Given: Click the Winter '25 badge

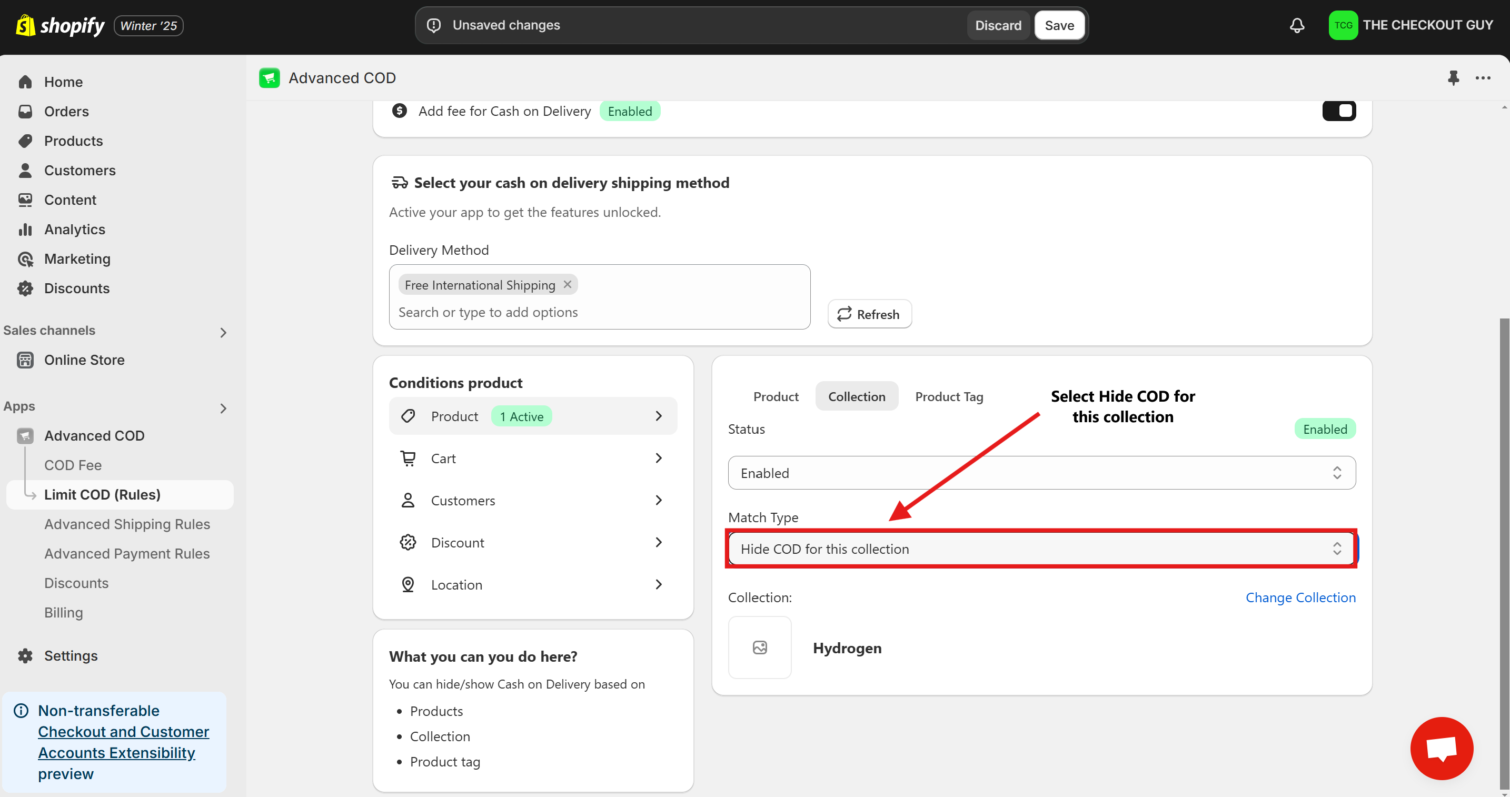Looking at the screenshot, I should pyautogui.click(x=148, y=26).
